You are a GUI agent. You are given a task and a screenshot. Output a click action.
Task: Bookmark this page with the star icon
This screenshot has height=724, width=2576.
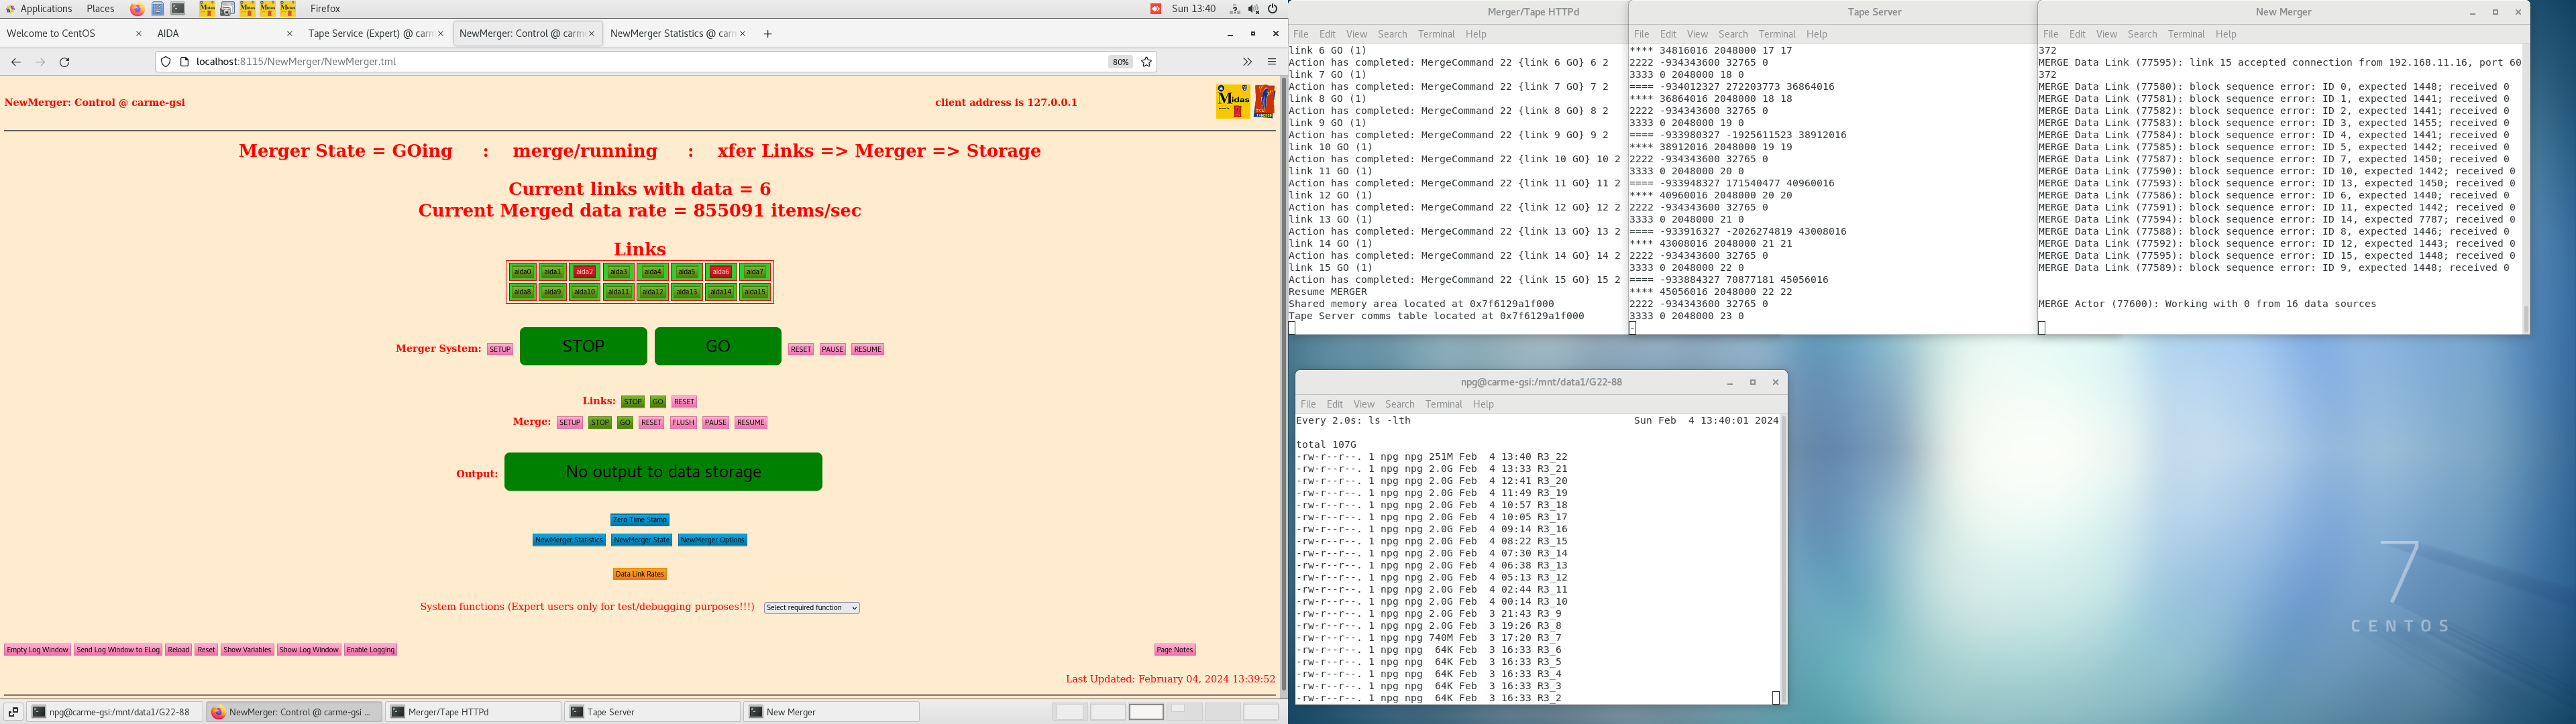pos(1147,62)
